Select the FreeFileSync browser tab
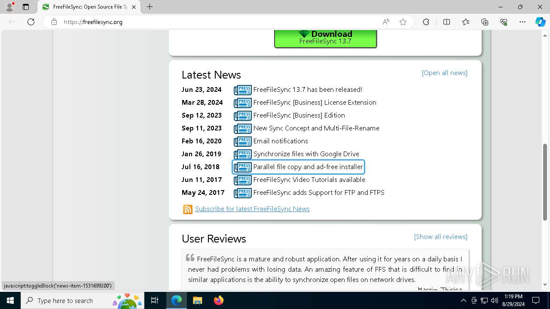Viewport: 550px width, 309px height. (89, 7)
